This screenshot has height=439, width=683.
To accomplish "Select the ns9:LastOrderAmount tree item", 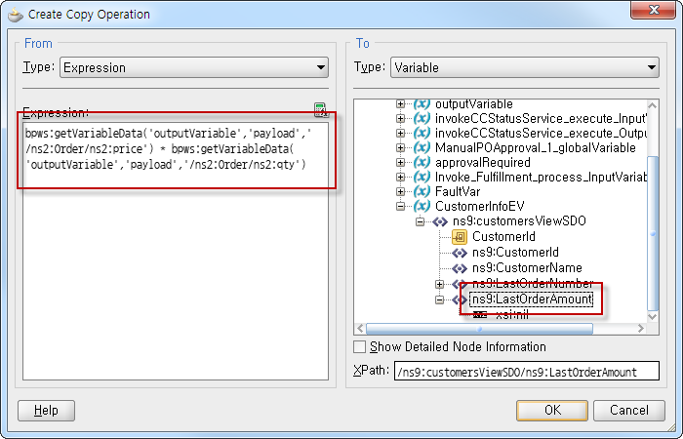I will point(532,299).
